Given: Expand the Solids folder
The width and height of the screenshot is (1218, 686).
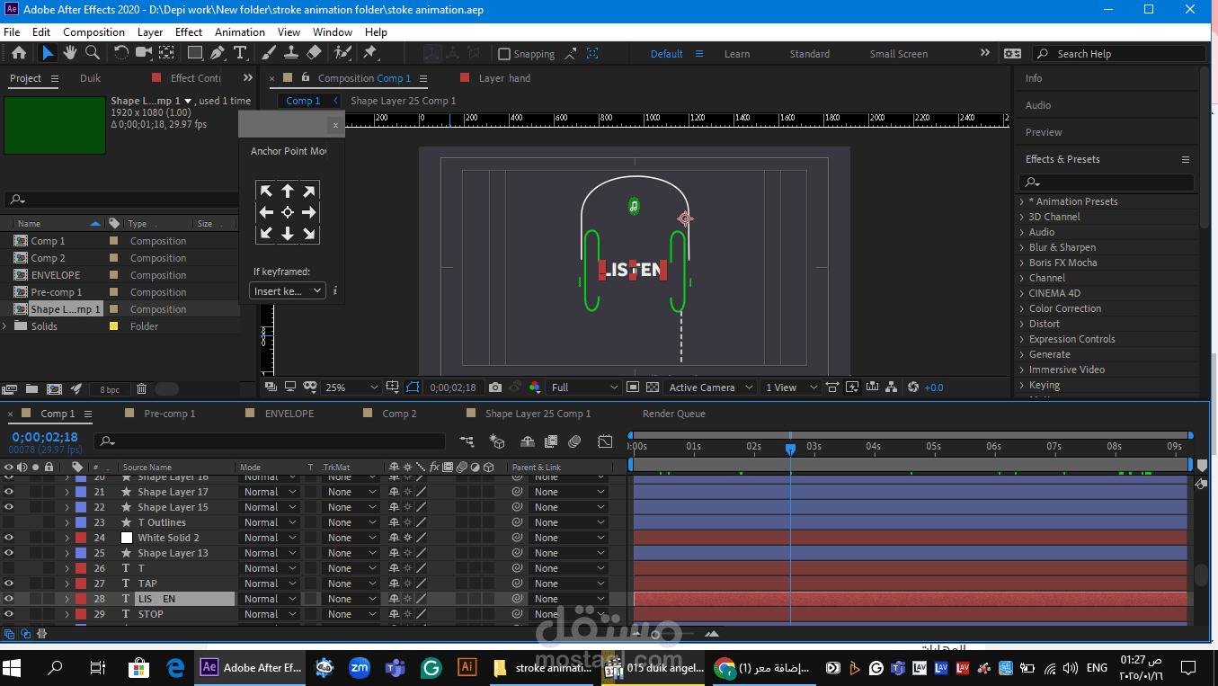Looking at the screenshot, I should click(5, 326).
